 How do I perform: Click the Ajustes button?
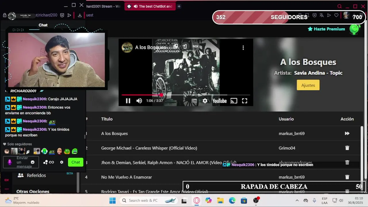point(308,85)
